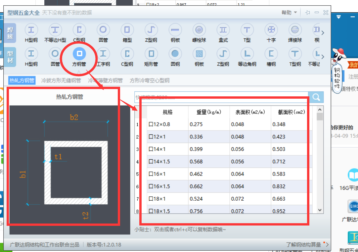This screenshot has height=252, width=358.
Task: Select the row 口12×0.8
Action: 224,124
